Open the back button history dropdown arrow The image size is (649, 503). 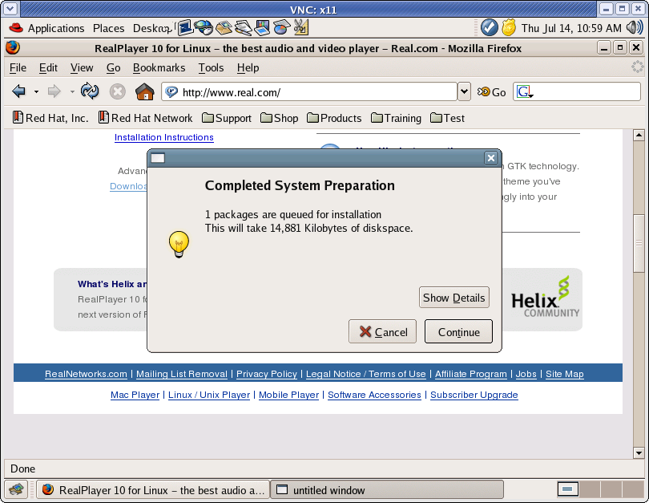pos(36,91)
